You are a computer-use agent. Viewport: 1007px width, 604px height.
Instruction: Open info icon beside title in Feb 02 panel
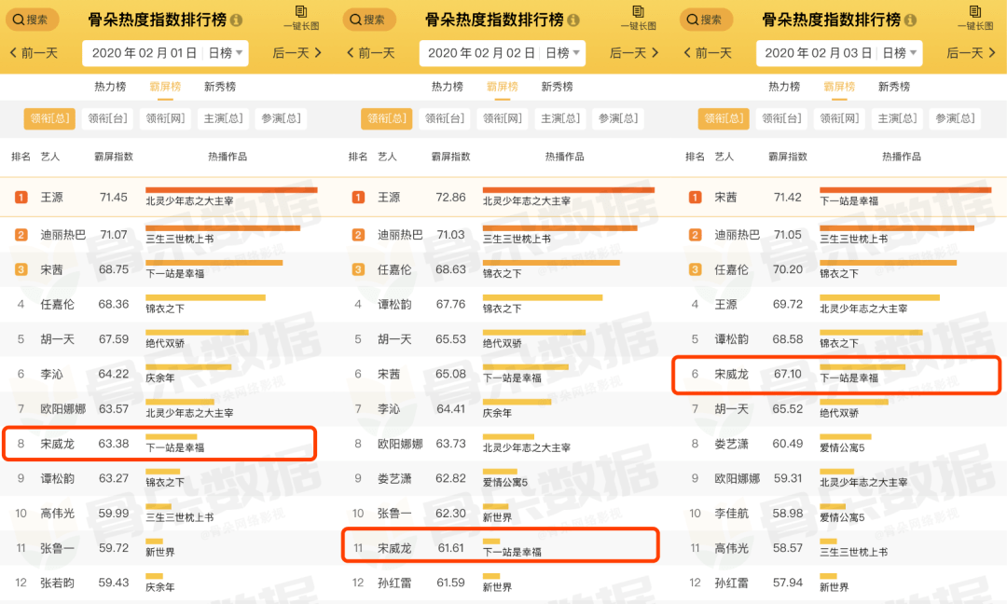pos(573,21)
